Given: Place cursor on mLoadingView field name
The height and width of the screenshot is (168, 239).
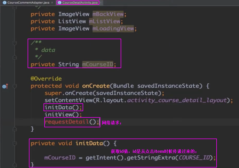Looking at the screenshot, I should pos(113,28).
